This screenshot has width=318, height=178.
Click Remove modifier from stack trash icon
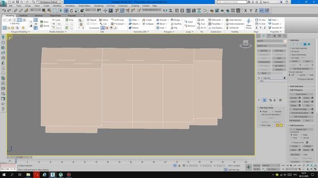click(x=275, y=100)
